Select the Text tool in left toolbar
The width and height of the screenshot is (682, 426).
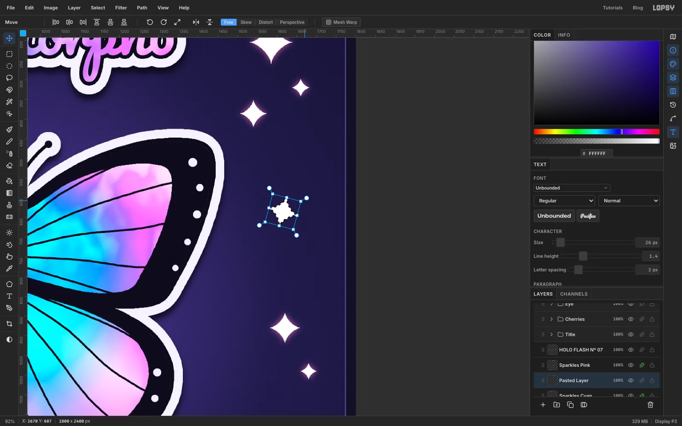point(9,296)
